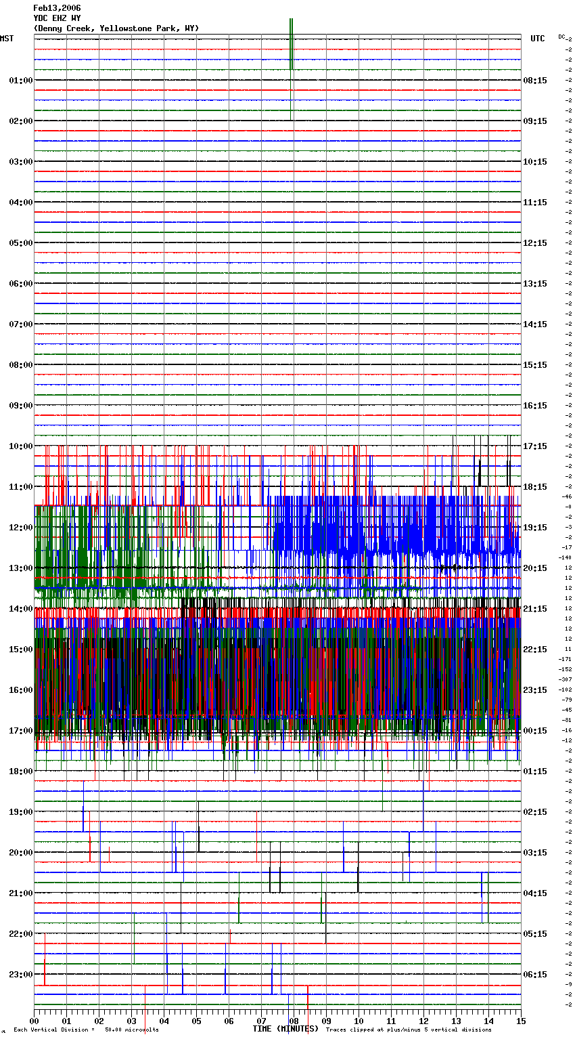This screenshot has width=575, height=1039.
Task: Click the minute axis tick label '10'
Action: 359,1021
